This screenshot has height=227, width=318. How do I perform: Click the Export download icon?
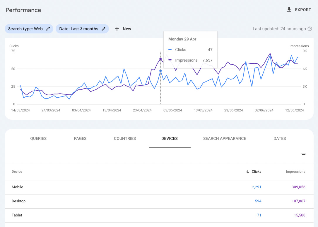click(289, 10)
